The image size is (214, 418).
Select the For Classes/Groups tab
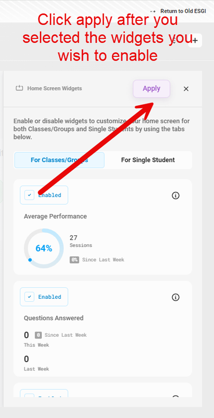coord(60,160)
